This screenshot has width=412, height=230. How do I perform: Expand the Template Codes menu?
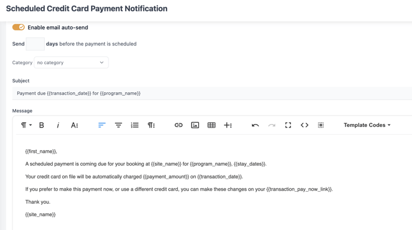pyautogui.click(x=367, y=125)
